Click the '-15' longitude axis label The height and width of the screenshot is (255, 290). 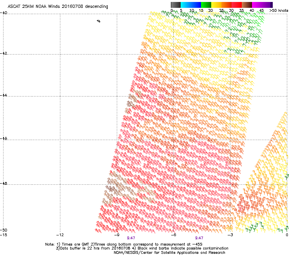pos(4,235)
